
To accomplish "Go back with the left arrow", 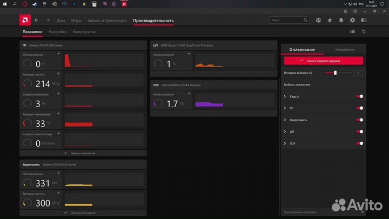I will (x=37, y=20).
